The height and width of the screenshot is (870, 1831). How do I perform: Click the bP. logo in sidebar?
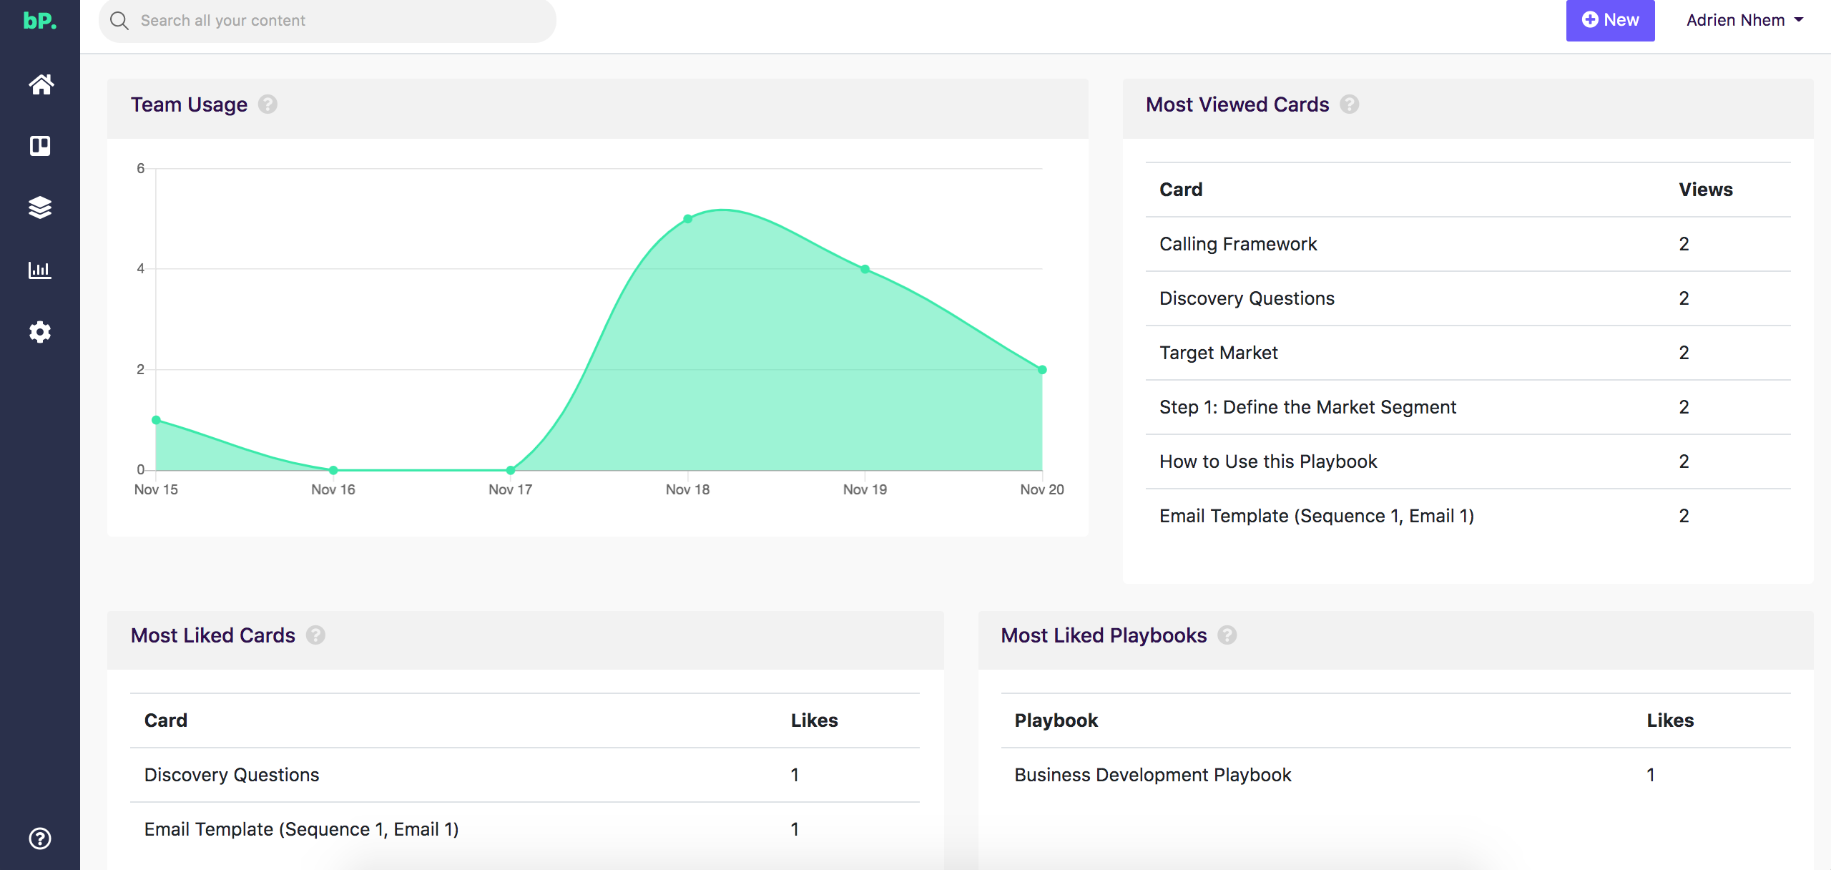40,21
